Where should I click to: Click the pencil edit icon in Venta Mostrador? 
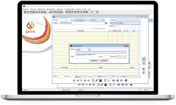pyautogui.click(x=97, y=81)
